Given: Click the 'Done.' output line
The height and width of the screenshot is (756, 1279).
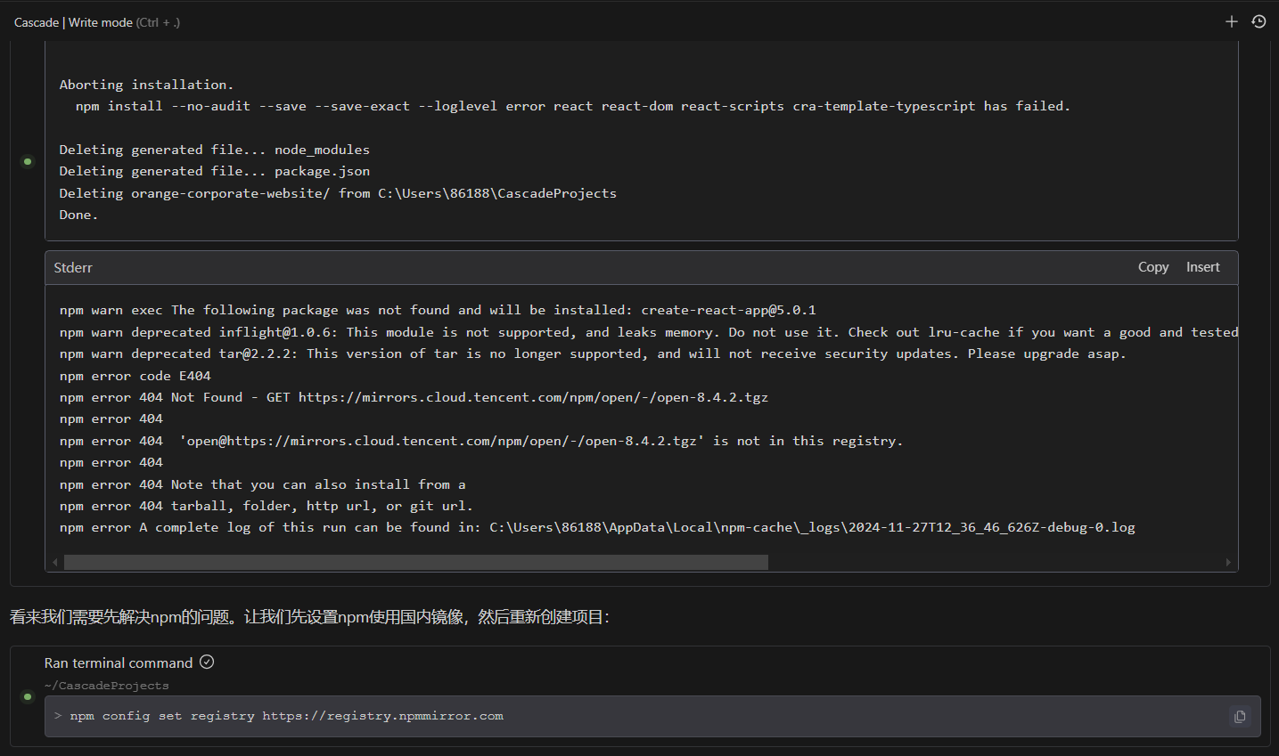Looking at the screenshot, I should pyautogui.click(x=78, y=215).
